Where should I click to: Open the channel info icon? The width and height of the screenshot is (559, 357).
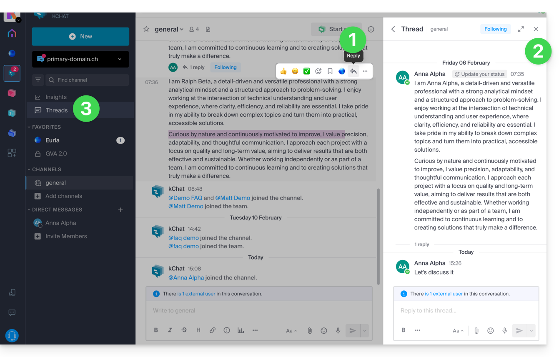pyautogui.click(x=371, y=29)
